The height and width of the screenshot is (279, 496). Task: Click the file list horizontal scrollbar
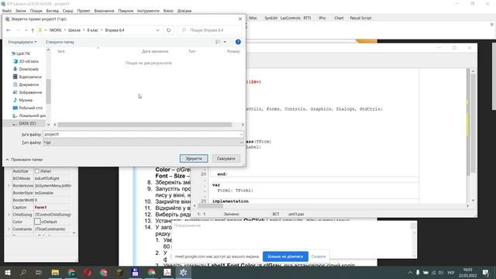click(145, 125)
